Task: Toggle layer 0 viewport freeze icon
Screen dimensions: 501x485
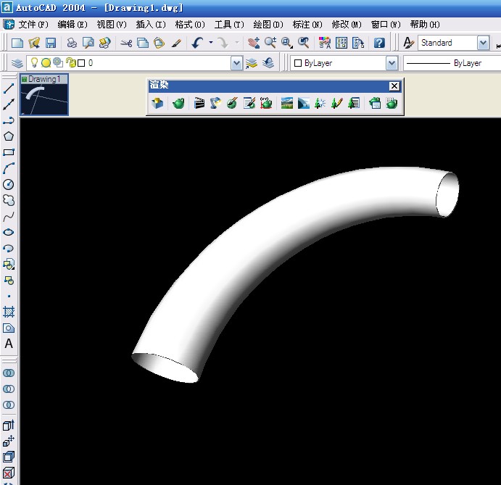Action: coord(58,62)
